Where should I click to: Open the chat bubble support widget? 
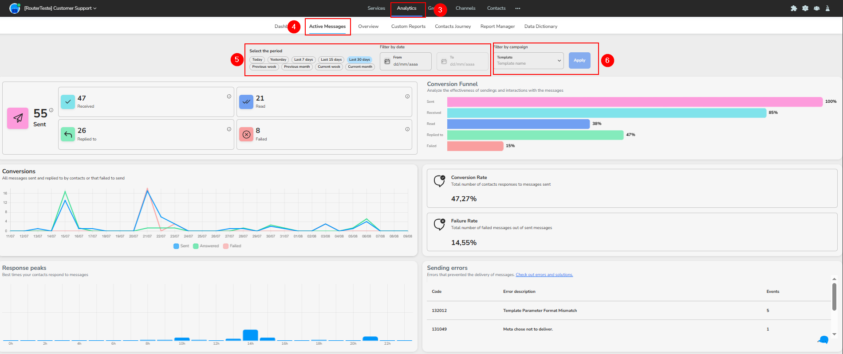tap(823, 340)
